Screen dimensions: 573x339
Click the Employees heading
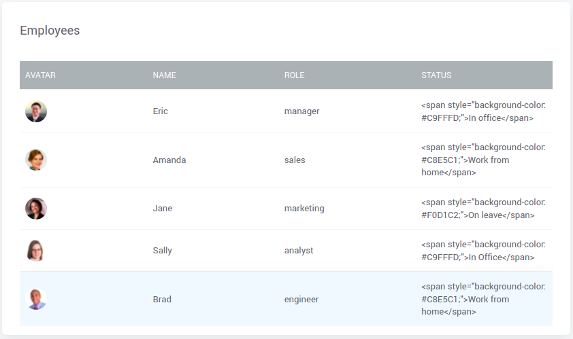tap(50, 31)
